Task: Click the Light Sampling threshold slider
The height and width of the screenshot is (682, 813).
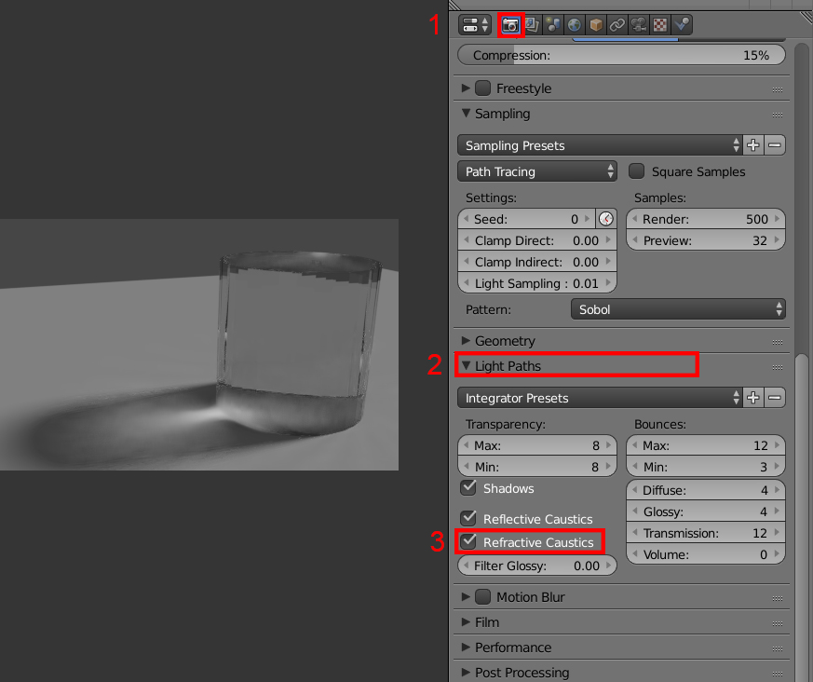Action: click(x=537, y=283)
